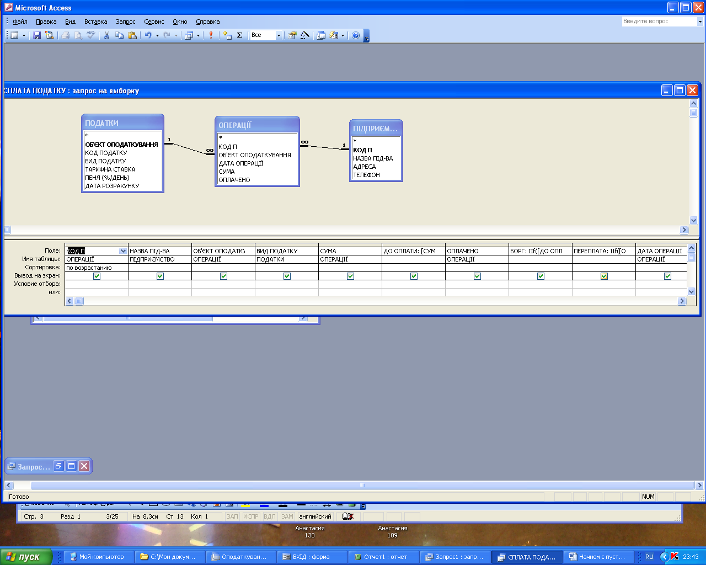Click the Database Window icon
706x565 pixels.
point(321,35)
